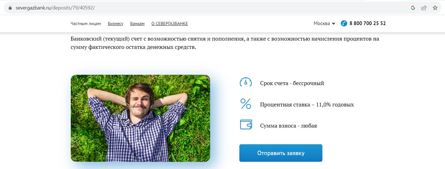
Task: Click the text Сумма взноса - любая
Action: [288, 126]
